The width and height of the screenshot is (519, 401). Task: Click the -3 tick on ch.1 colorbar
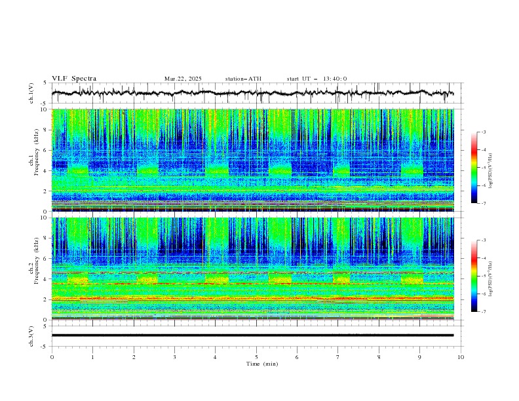pyautogui.click(x=483, y=132)
